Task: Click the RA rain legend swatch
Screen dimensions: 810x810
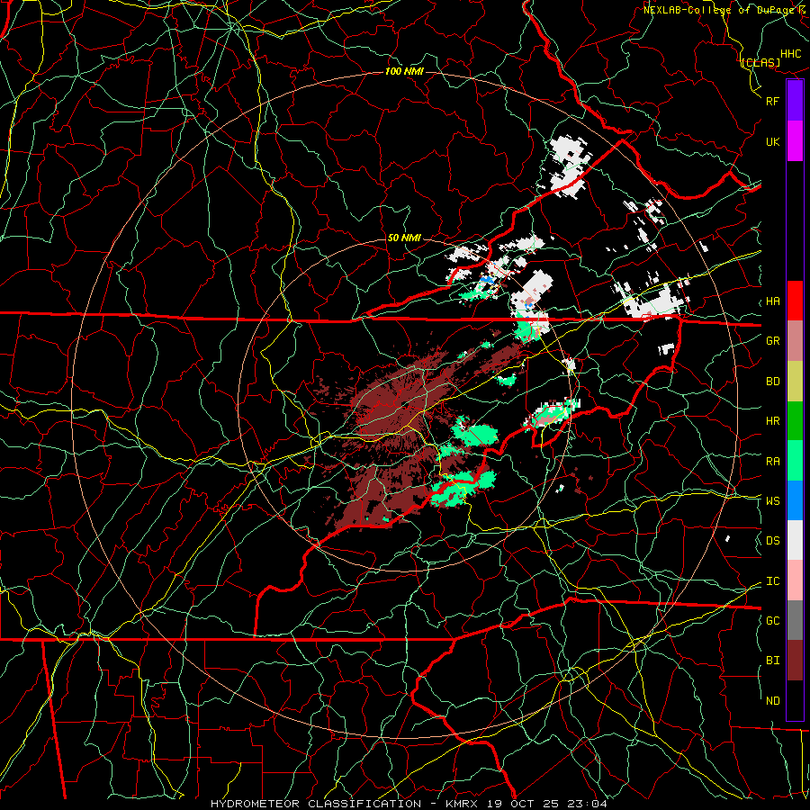Action: tap(795, 461)
